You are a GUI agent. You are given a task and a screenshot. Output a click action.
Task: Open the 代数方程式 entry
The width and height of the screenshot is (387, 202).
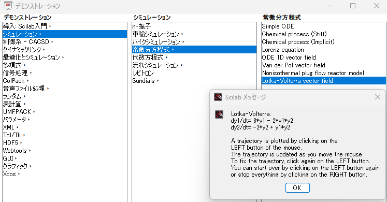(194, 57)
